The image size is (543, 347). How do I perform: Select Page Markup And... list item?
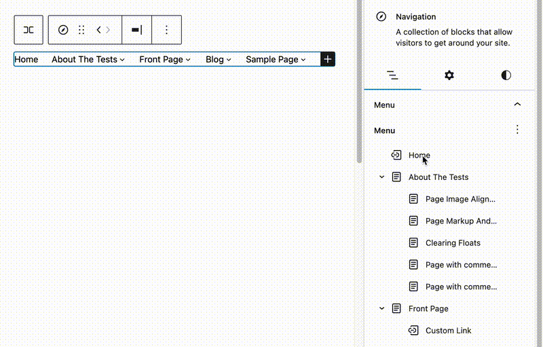[461, 221]
